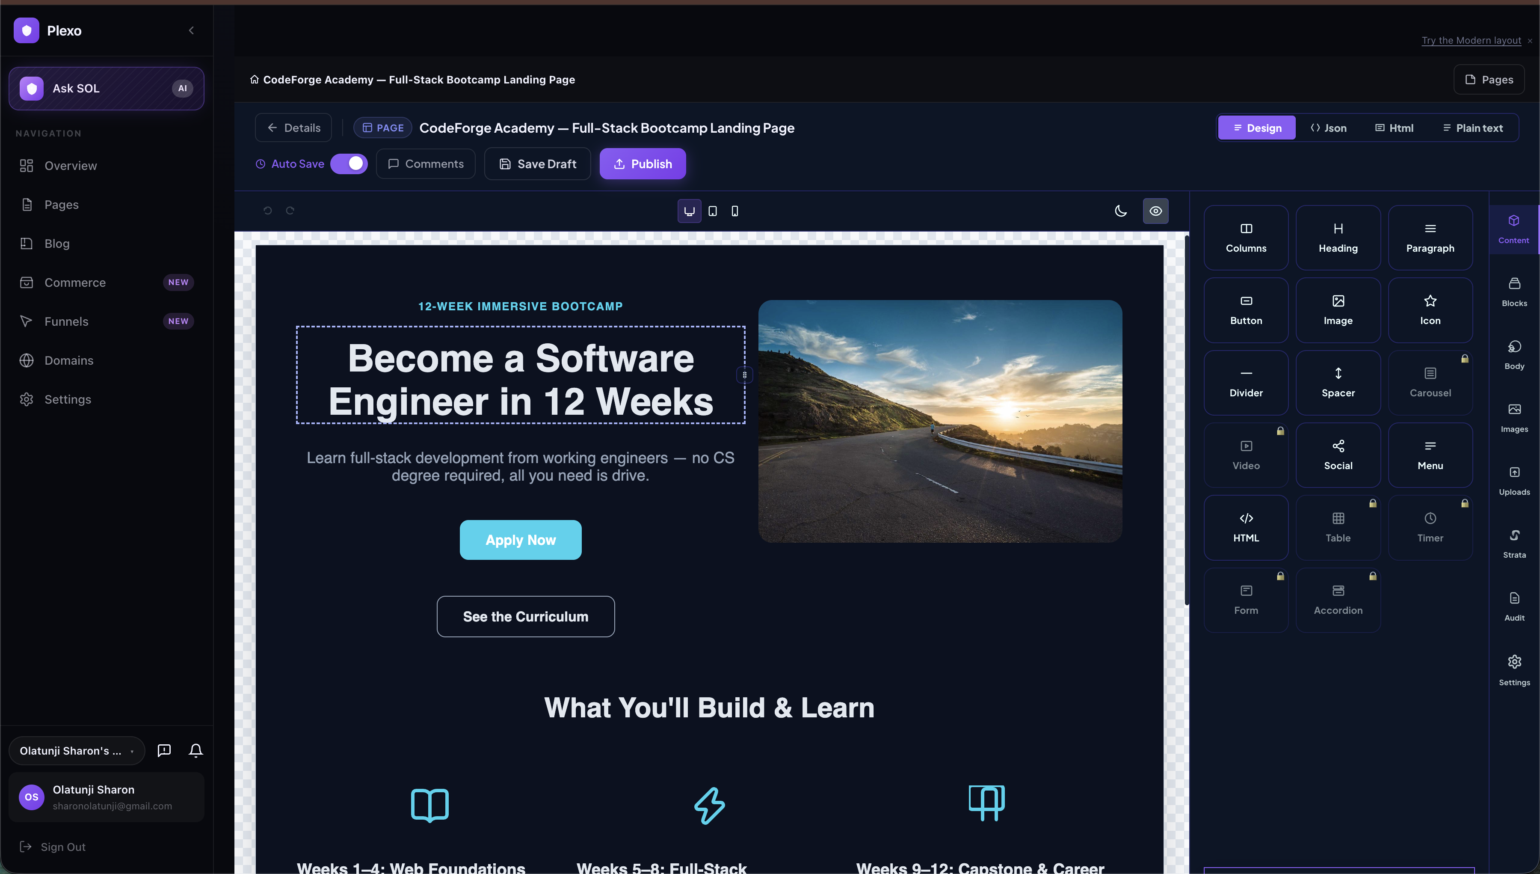Dismiss the Modern layout banner

[x=1530, y=41]
